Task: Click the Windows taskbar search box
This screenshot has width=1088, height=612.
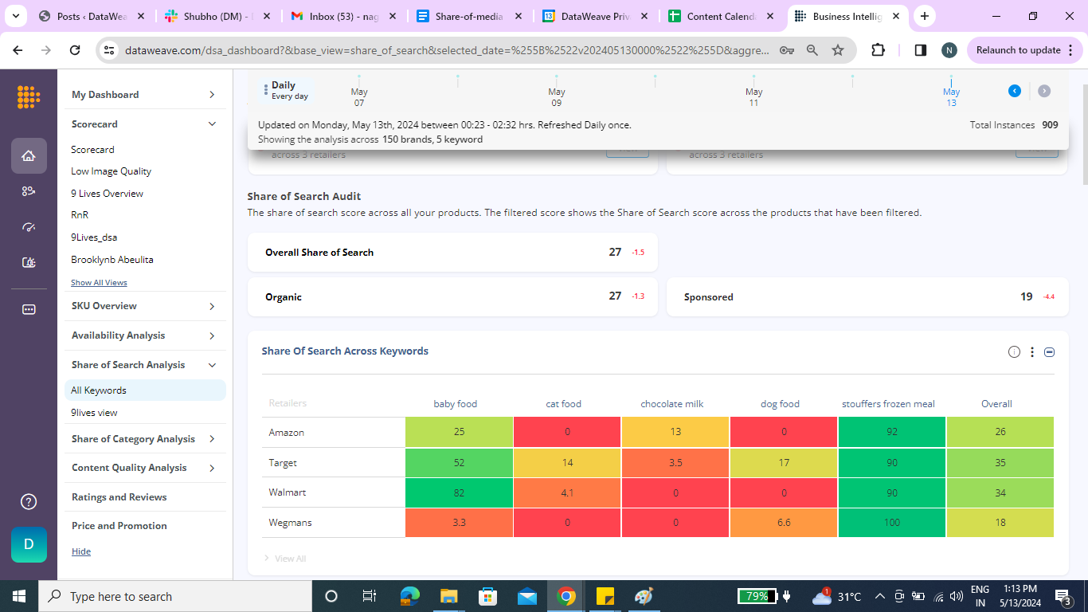Action: point(174,596)
